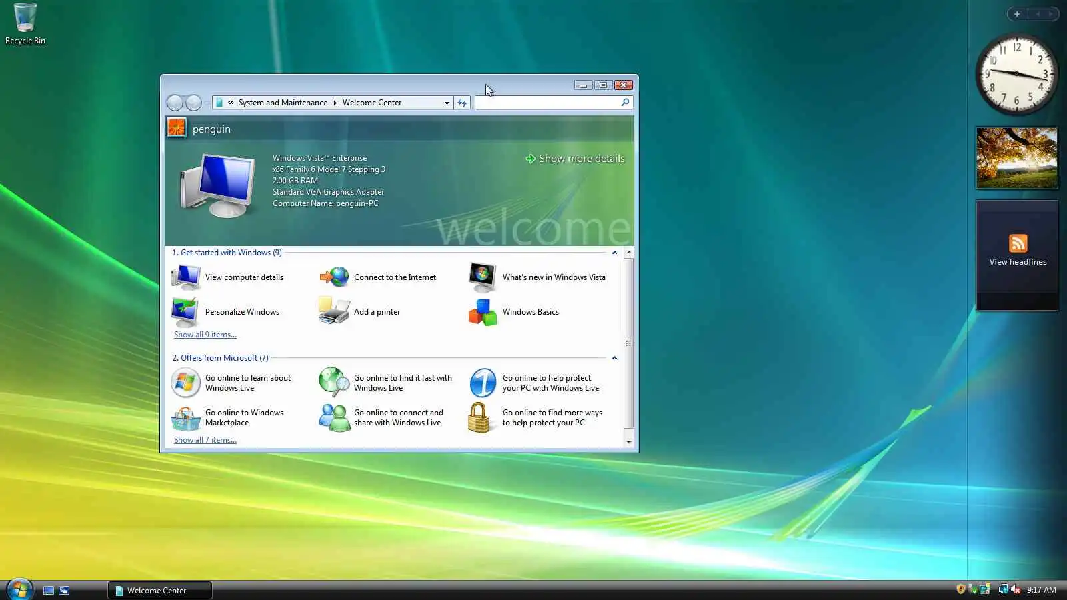Go back using the Back button

coord(175,103)
